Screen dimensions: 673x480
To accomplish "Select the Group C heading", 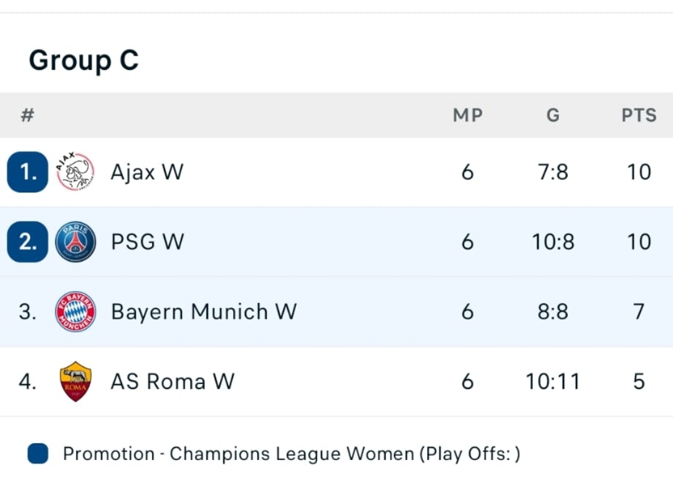I will click(84, 60).
